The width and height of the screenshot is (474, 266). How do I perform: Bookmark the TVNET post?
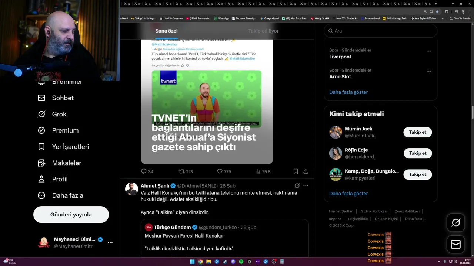[296, 171]
